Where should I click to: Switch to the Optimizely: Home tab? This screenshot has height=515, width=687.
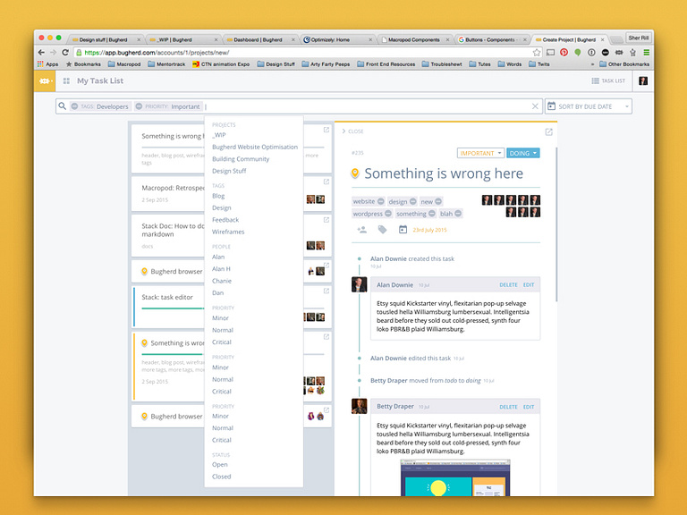tap(337, 39)
